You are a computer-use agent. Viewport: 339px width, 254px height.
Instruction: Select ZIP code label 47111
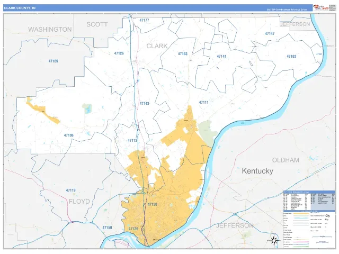[x=203, y=102]
